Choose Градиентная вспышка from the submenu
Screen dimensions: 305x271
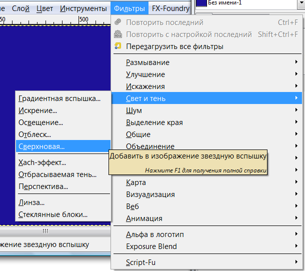coord(59,98)
